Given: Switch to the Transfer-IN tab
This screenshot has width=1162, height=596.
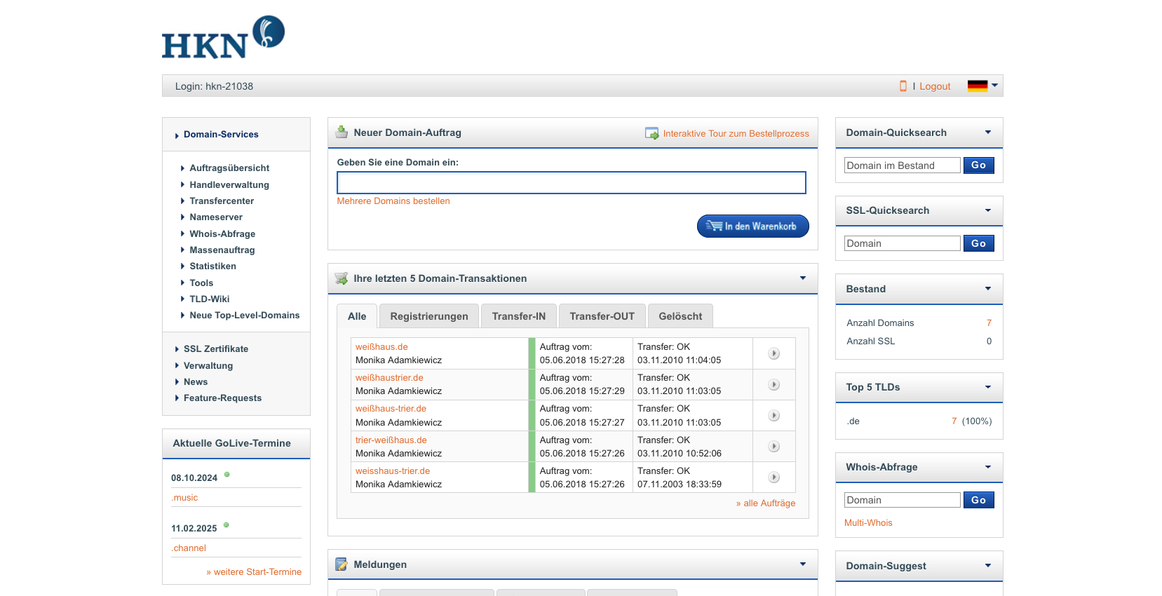Looking at the screenshot, I should [x=519, y=316].
